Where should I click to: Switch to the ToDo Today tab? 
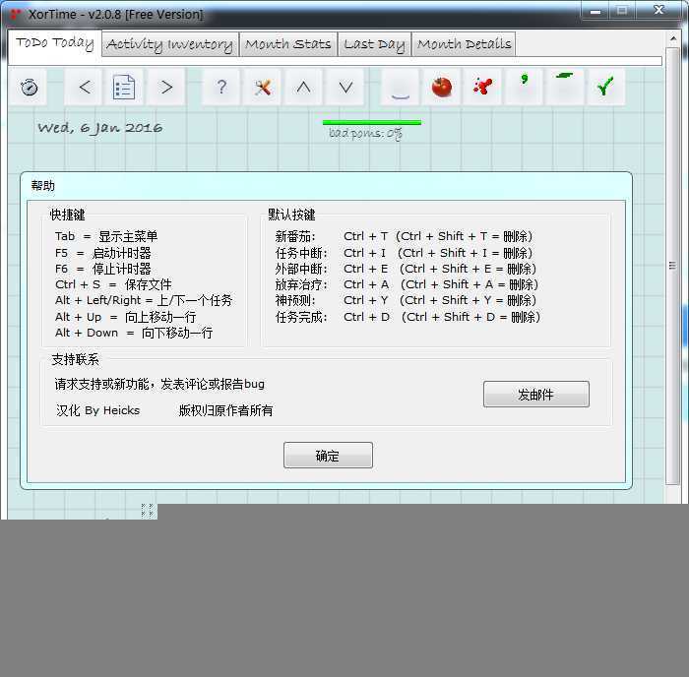click(55, 43)
